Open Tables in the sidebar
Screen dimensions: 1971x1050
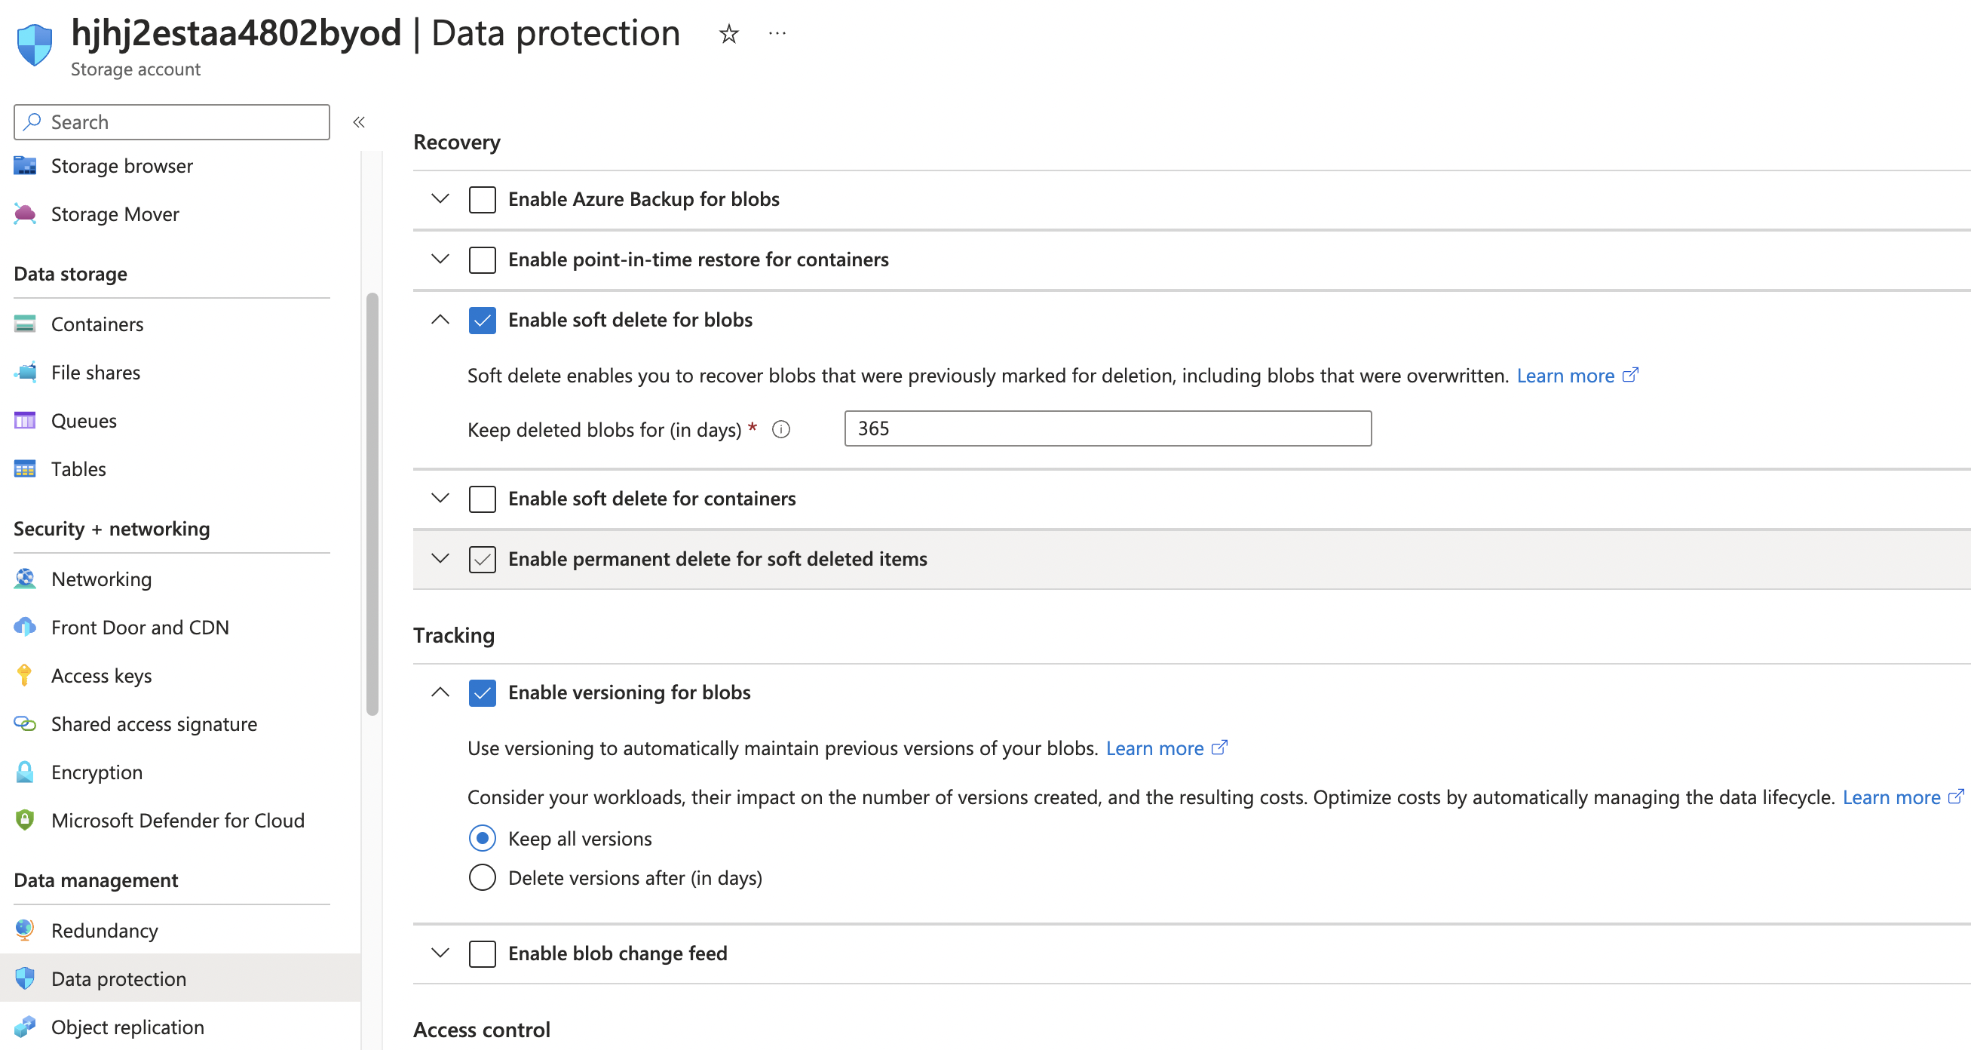[79, 469]
